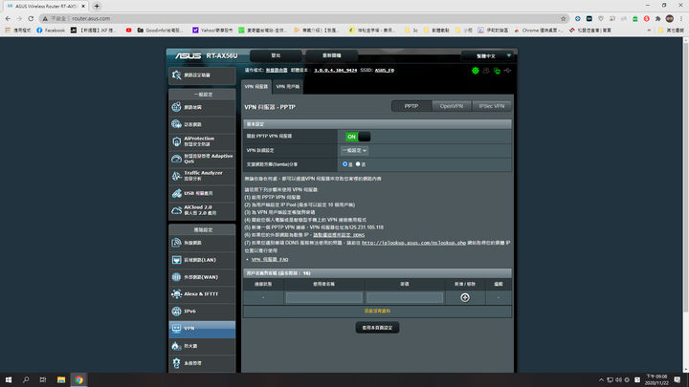Select the OpenVPN server type tab
The image size is (689, 387).
(x=452, y=106)
